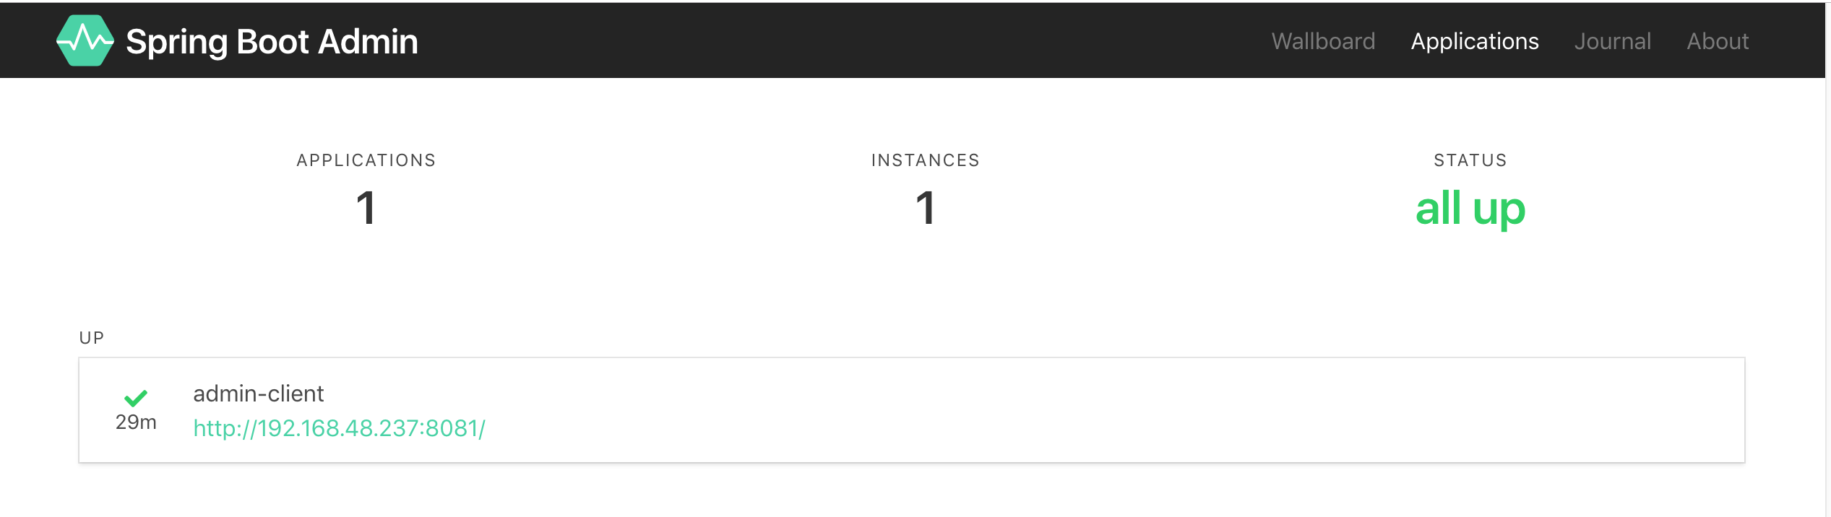Click the Spring Boot Admin hexagon logo
Viewport: 1831px width, 517px height.
(85, 40)
